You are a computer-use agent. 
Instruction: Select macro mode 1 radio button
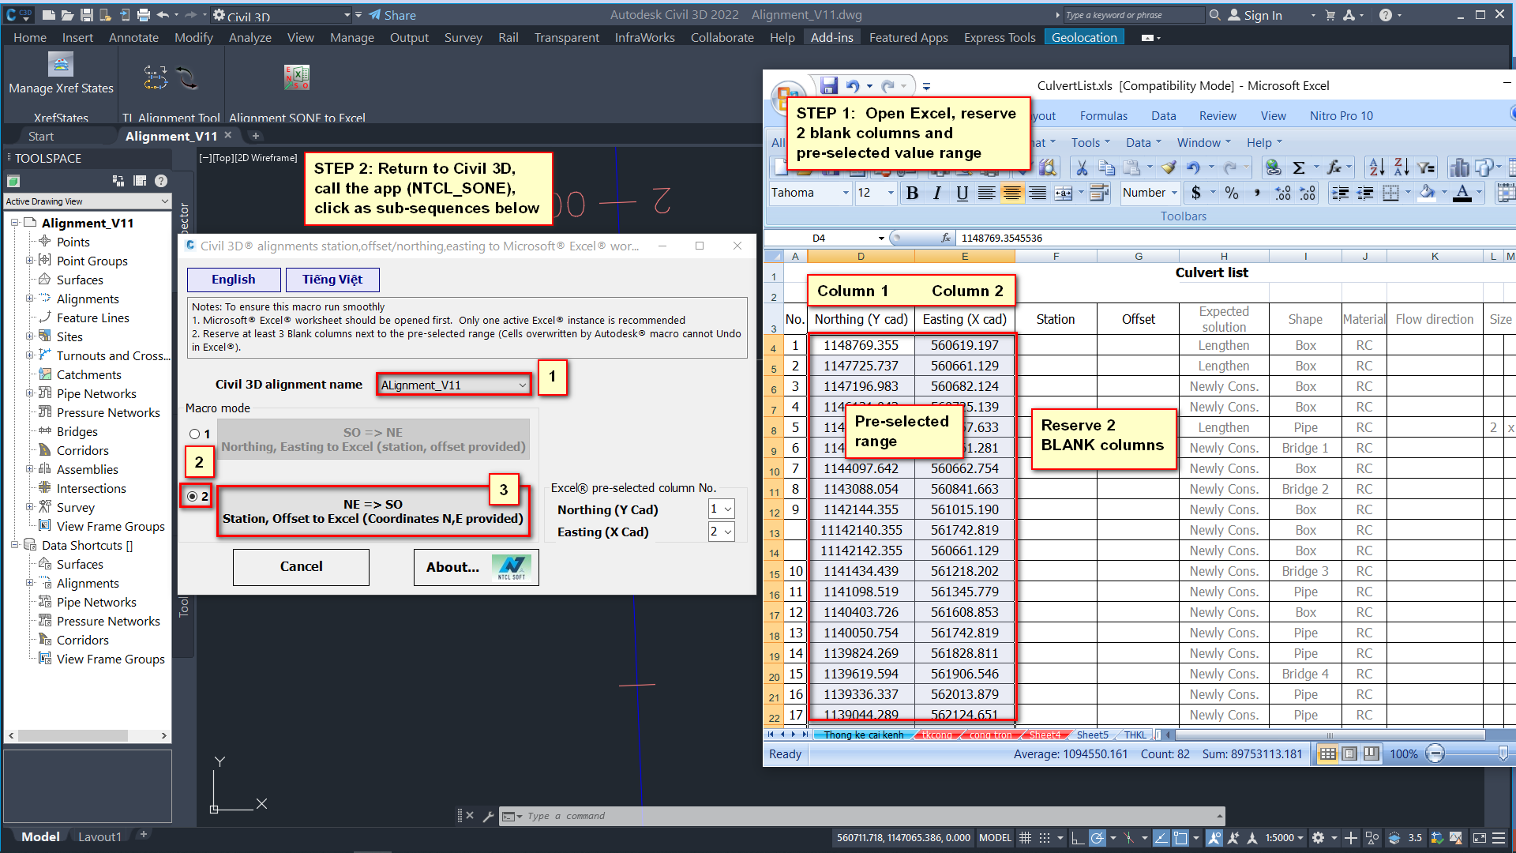click(x=194, y=434)
